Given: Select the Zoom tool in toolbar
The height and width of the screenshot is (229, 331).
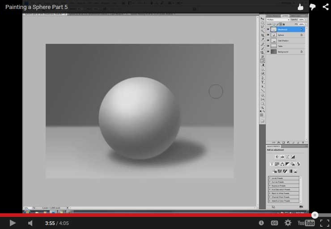Looking at the screenshot, I should (x=263, y=108).
